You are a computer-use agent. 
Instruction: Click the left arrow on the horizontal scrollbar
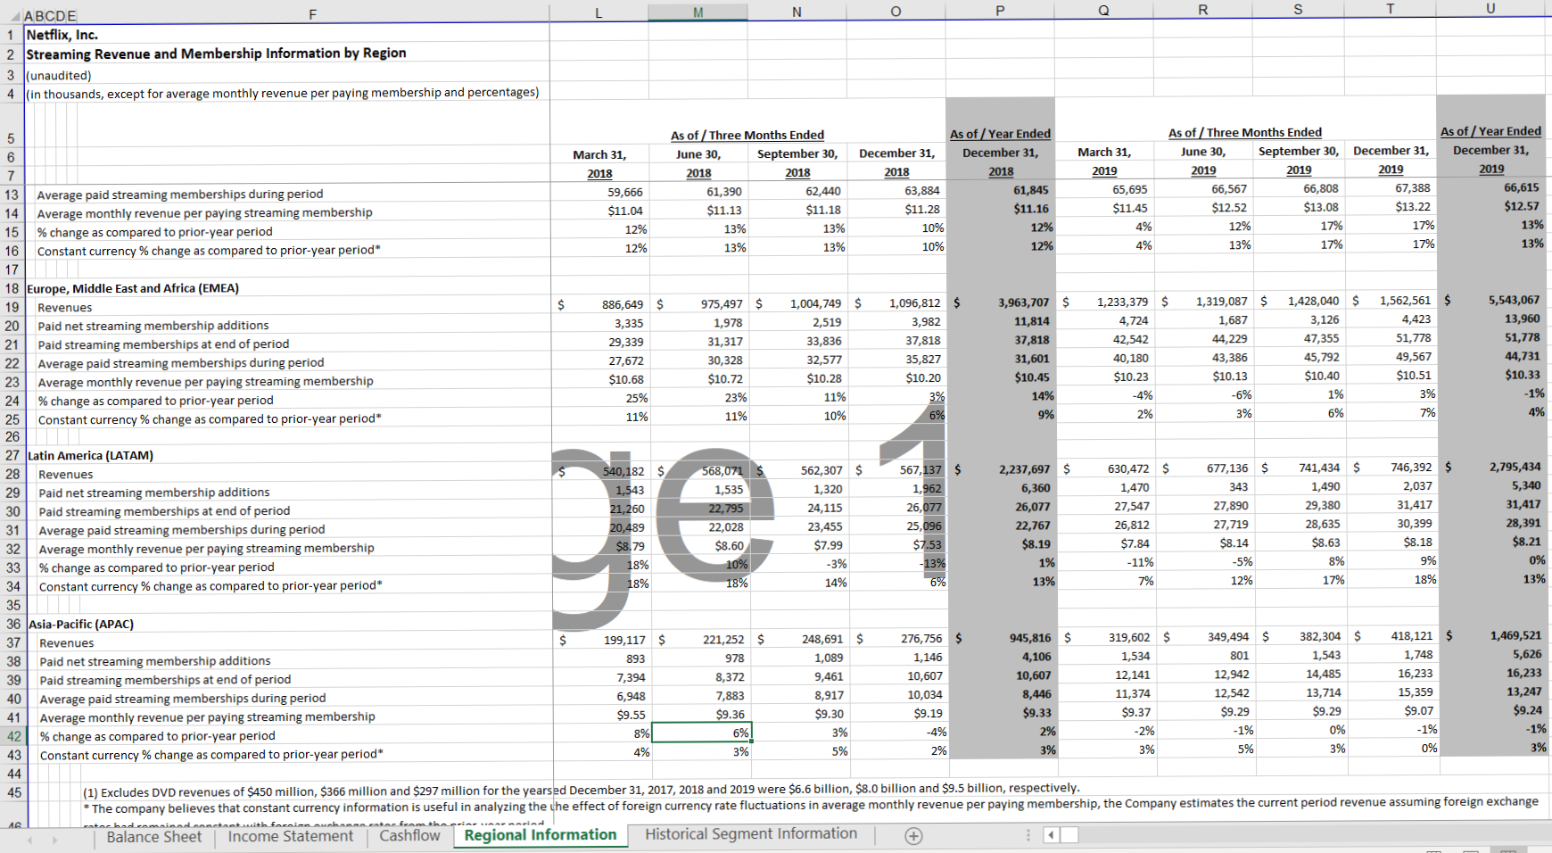point(1052,835)
